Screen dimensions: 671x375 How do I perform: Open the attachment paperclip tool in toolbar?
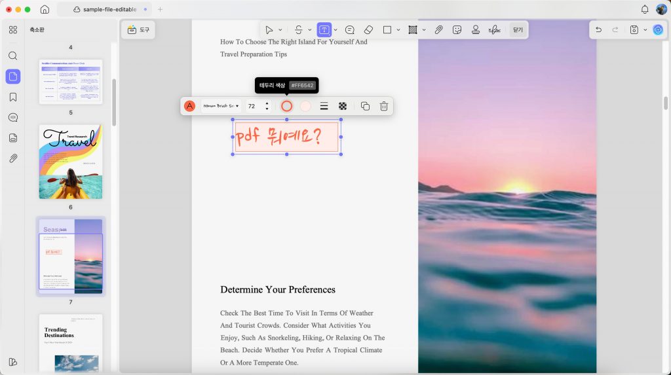pos(438,30)
